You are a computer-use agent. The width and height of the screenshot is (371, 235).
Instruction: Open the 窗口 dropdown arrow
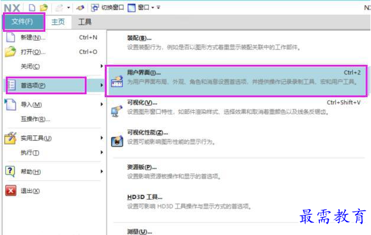coord(153,8)
